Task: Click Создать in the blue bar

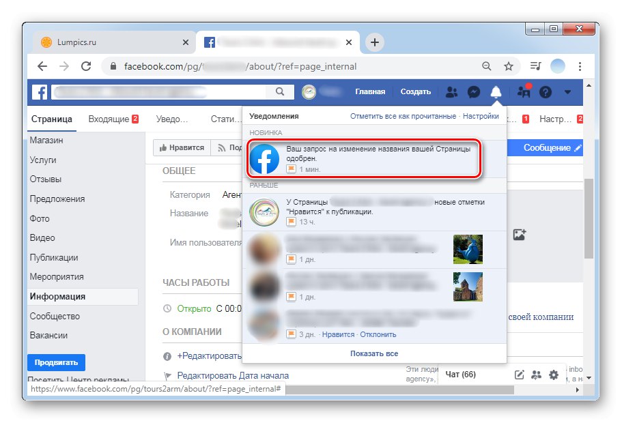Action: [415, 91]
